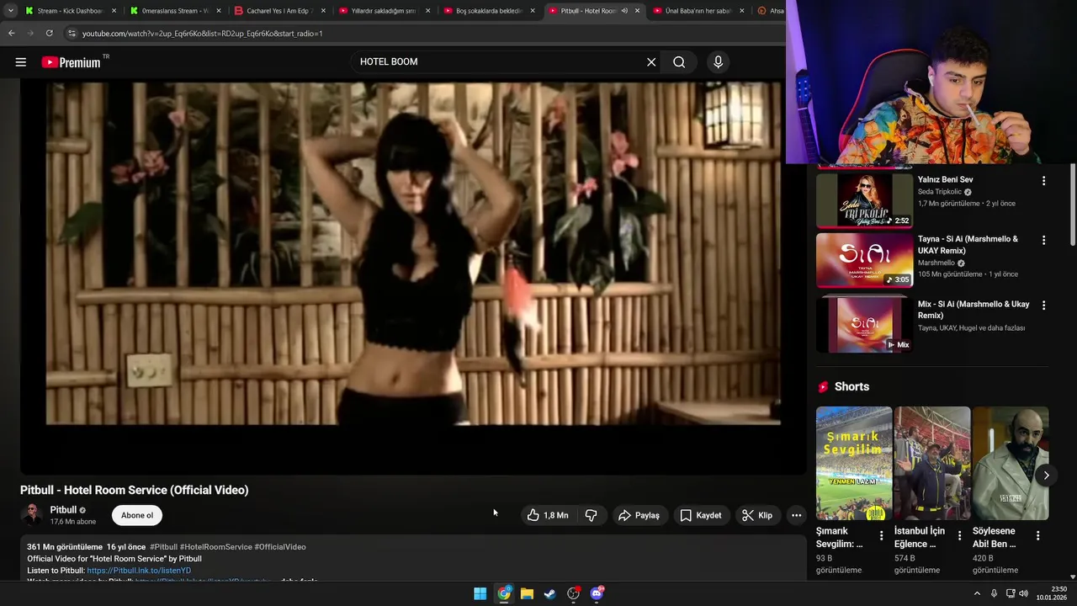Open OBS Studio from the taskbar
Screen dimensions: 1077x606
tap(574, 593)
